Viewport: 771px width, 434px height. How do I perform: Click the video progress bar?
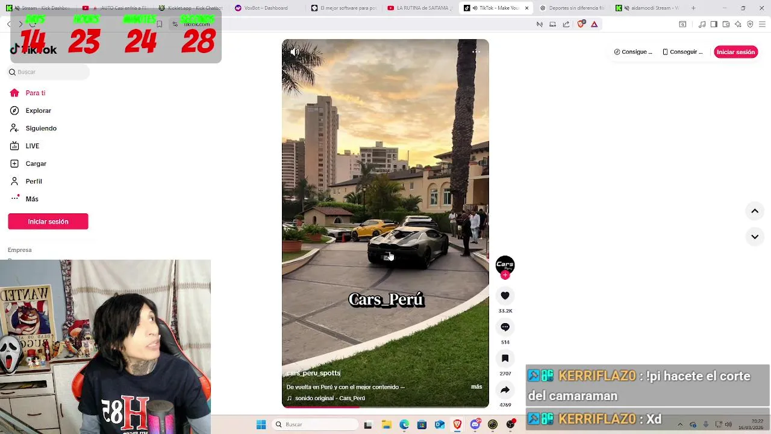coord(385,407)
